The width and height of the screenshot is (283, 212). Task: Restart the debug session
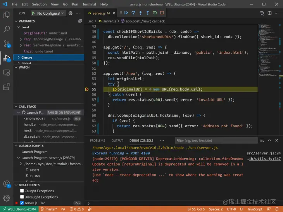coord(155,13)
